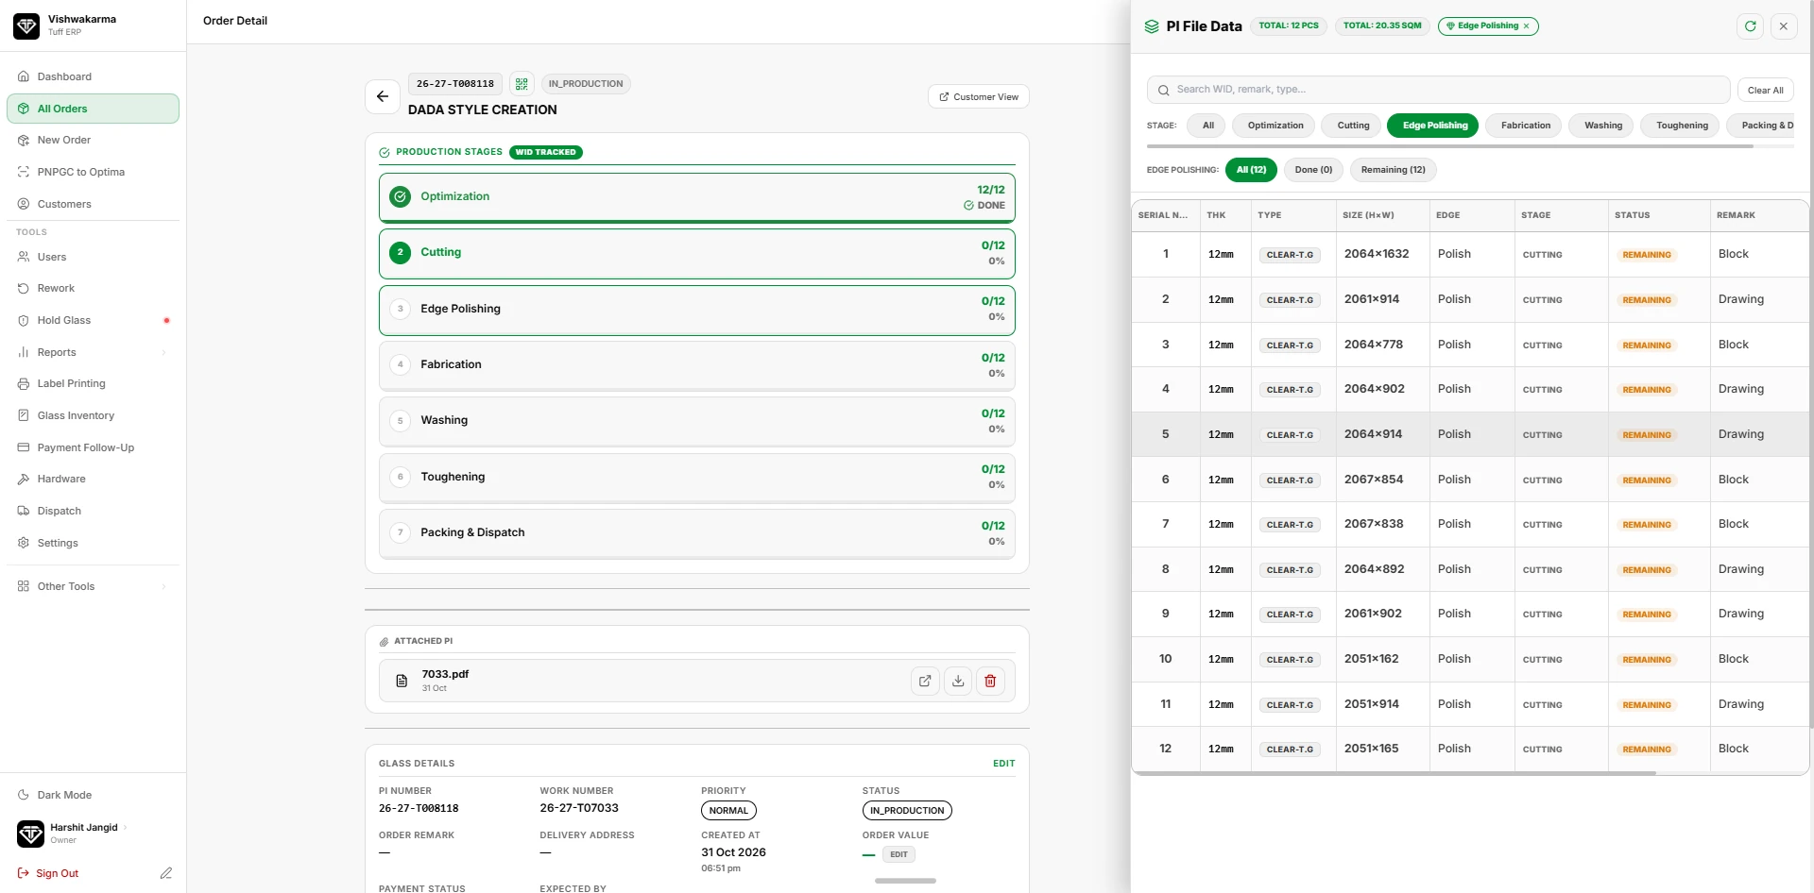Remove the Edge Polishing filter chip
This screenshot has width=1814, height=893.
pyautogui.click(x=1526, y=26)
